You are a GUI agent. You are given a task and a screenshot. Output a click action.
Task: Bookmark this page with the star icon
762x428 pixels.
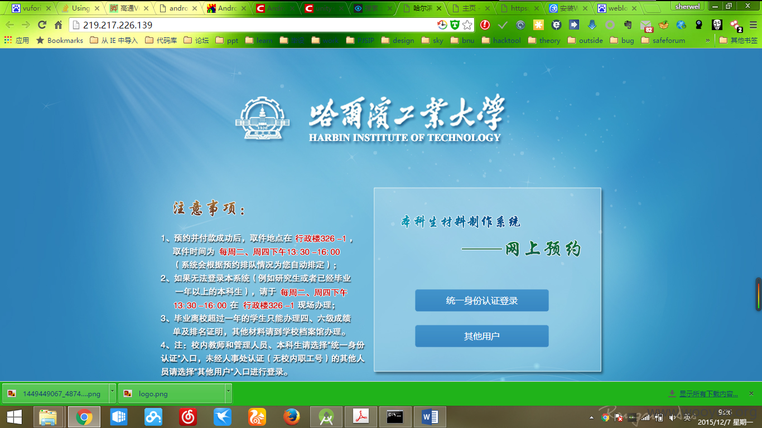(x=467, y=25)
